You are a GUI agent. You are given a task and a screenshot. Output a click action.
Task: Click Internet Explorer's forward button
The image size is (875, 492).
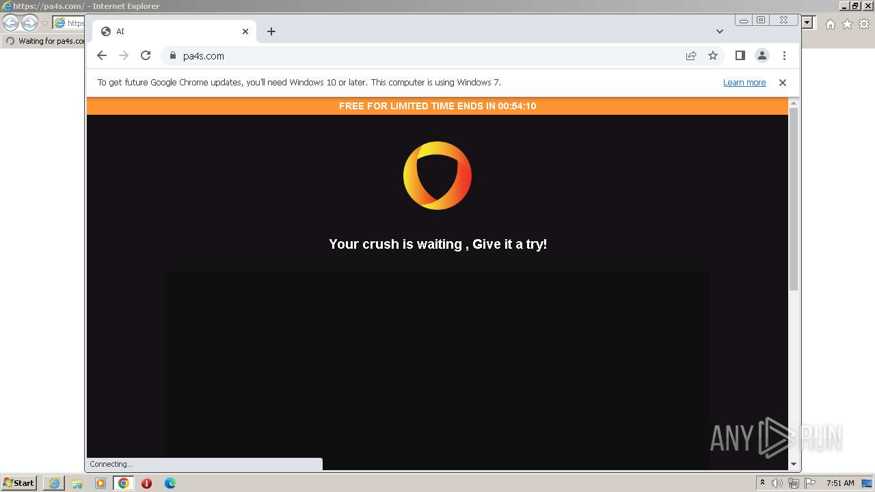(x=29, y=23)
